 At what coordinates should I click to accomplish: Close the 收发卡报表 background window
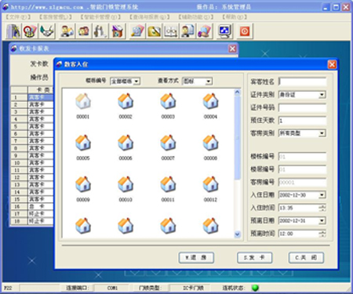click(x=232, y=49)
